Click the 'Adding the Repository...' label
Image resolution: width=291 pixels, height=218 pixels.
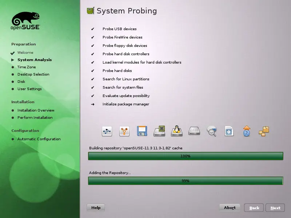point(110,173)
